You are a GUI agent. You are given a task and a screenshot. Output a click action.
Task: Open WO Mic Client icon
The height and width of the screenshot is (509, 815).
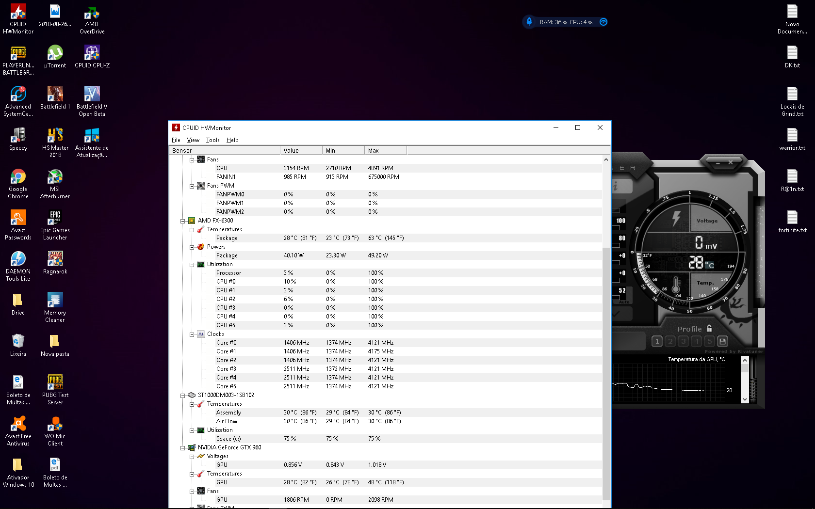[x=55, y=431]
